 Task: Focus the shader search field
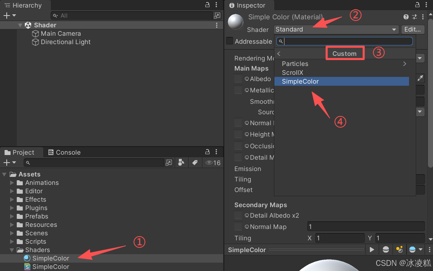tap(344, 41)
